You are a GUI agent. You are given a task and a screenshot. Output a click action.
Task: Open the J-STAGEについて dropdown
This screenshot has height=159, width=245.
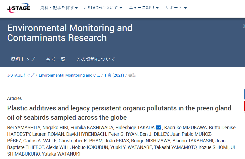(x=103, y=8)
